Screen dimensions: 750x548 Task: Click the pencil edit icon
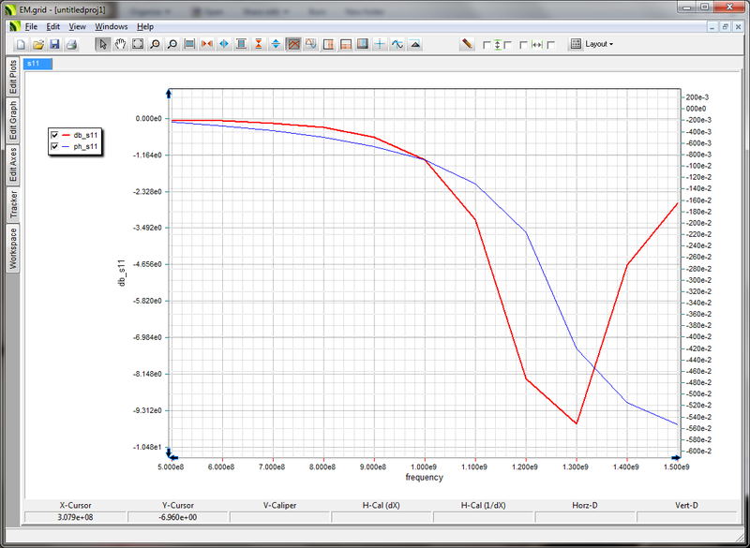[x=467, y=44]
